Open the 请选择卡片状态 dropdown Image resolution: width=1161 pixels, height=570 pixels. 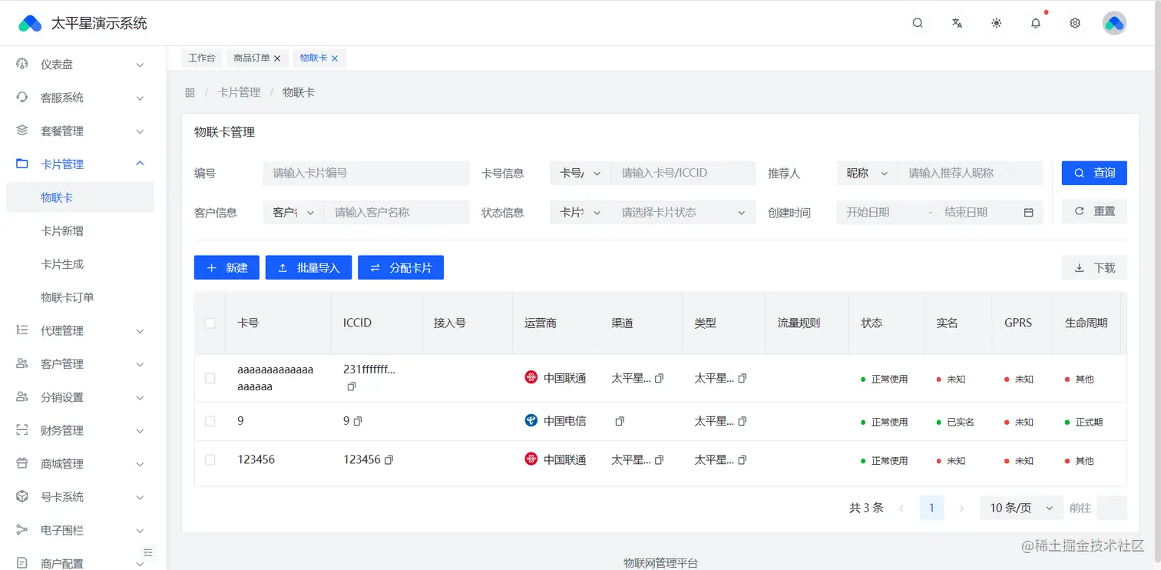(683, 213)
